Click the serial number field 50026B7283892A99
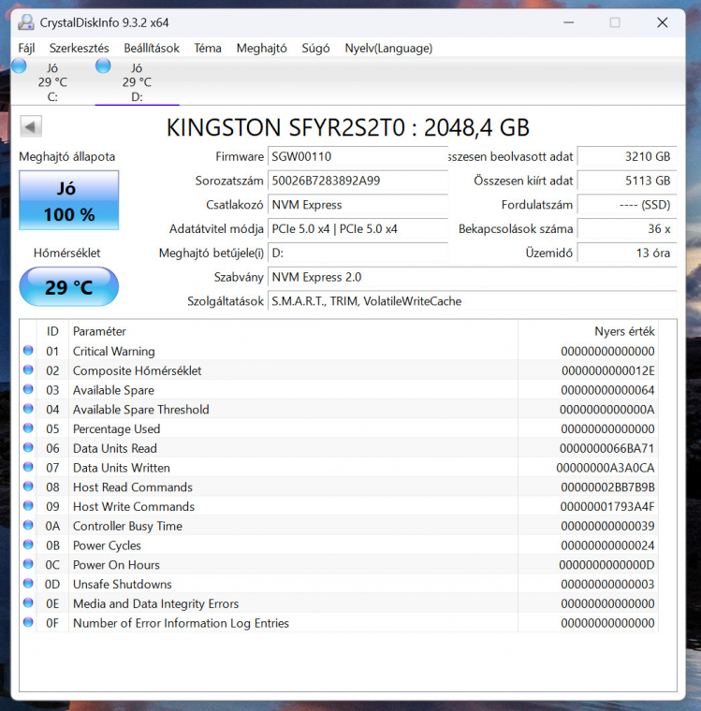 click(x=358, y=181)
